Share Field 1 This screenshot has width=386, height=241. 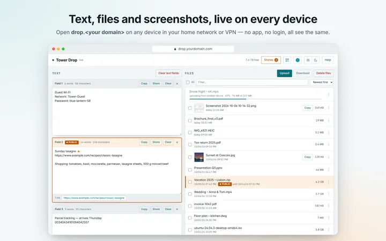pyautogui.click(x=156, y=84)
